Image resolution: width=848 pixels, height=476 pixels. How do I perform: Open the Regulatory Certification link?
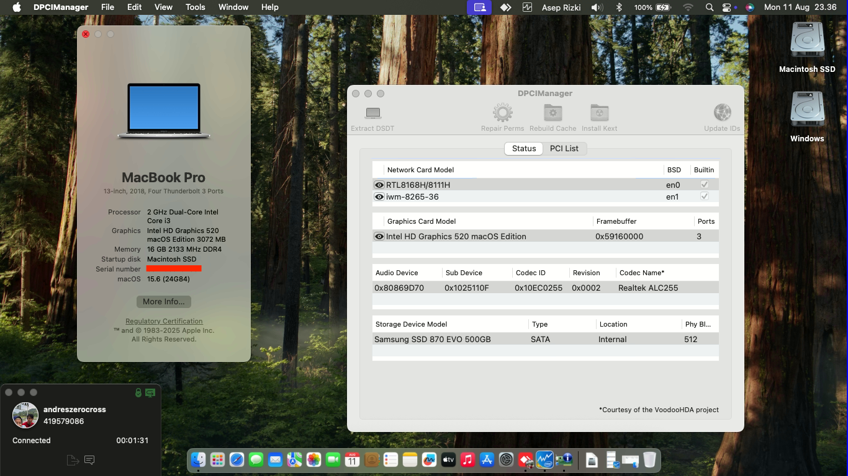(x=164, y=321)
